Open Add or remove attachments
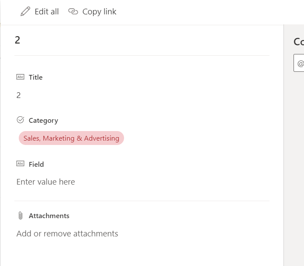The image size is (304, 266). 67,233
